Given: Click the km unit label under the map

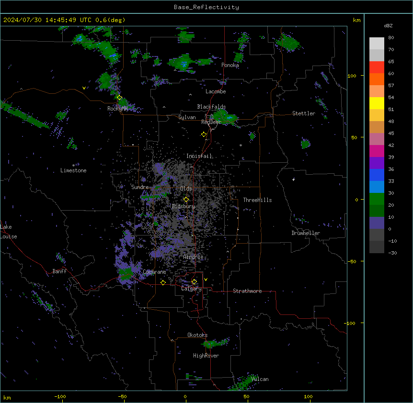Looking at the screenshot, I should click(7, 397).
